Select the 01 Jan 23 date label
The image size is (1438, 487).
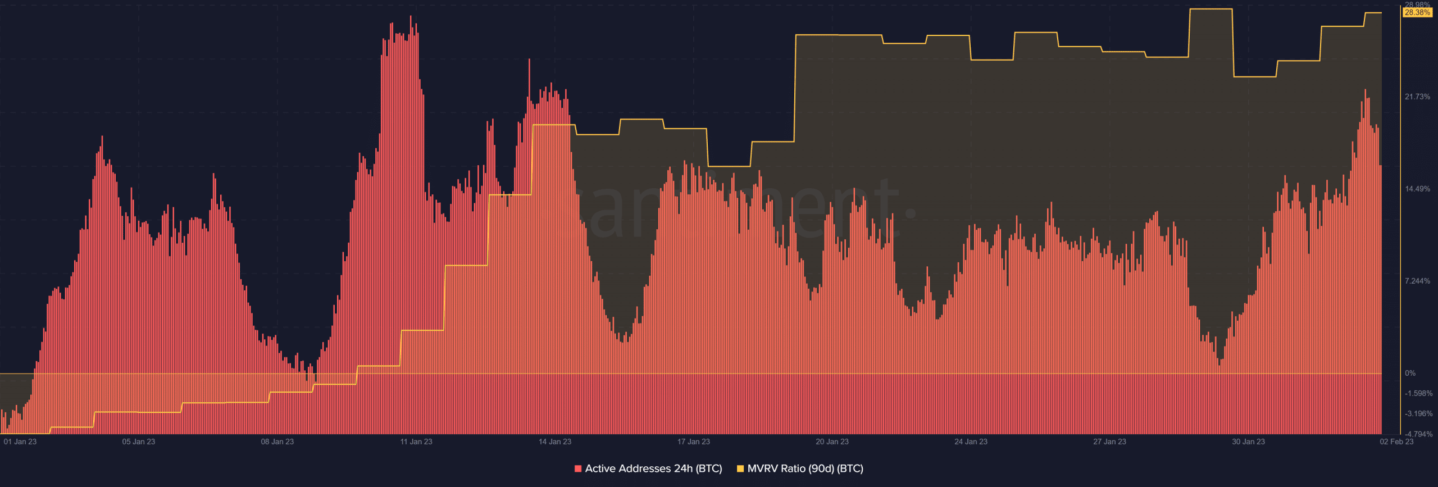[20, 442]
